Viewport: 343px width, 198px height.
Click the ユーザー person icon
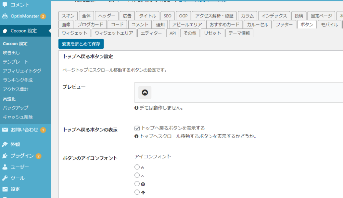click(x=5, y=167)
